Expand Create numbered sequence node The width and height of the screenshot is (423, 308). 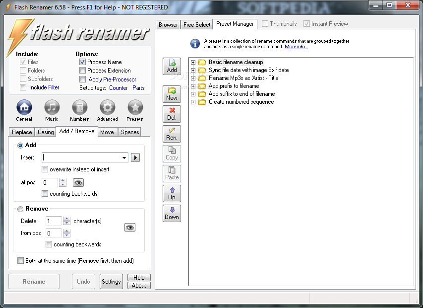click(x=193, y=102)
